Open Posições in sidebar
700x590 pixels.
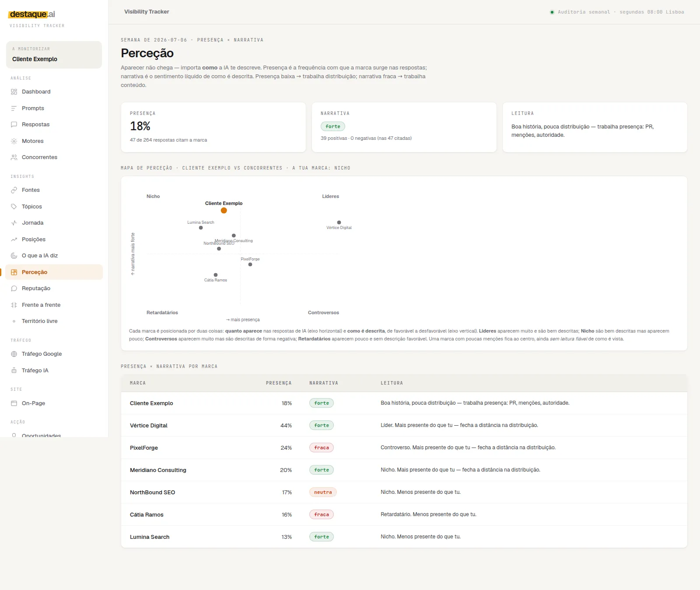point(54,239)
